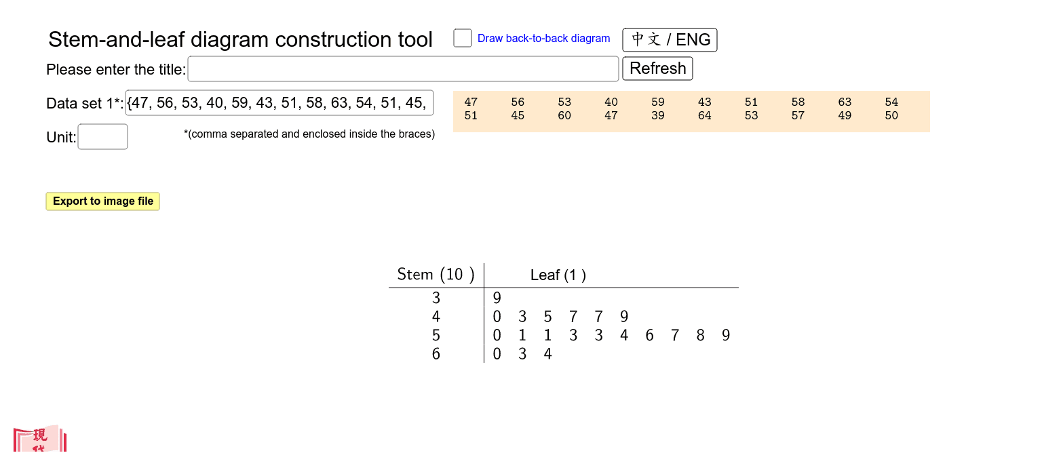Click the Refresh button
This screenshot has width=1042, height=453.
pos(657,68)
